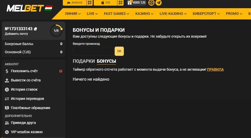
Task: Click the 1/5 profile progress ring
Action: pyautogui.click(x=56, y=30)
